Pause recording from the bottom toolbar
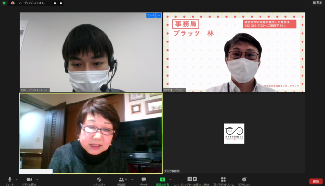This screenshot has height=186, width=325. pos(190,179)
